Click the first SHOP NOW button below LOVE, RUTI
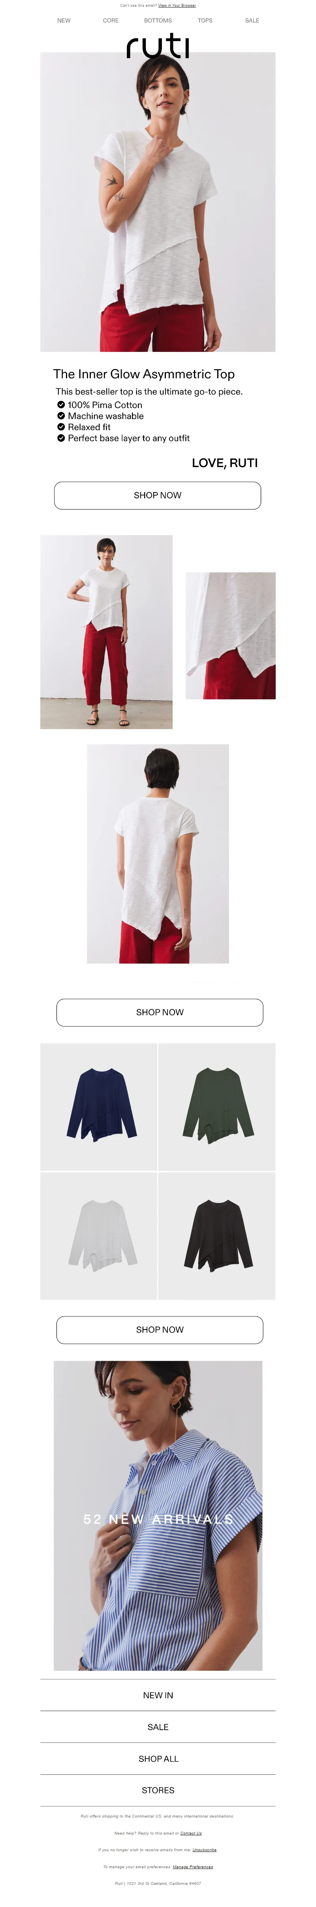The height and width of the screenshot is (1907, 316). click(157, 495)
